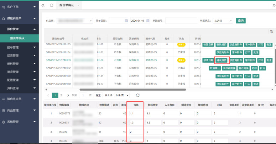Collapse the 供应商接单 sidebar menu
The width and height of the screenshot is (276, 144).
[19, 18]
